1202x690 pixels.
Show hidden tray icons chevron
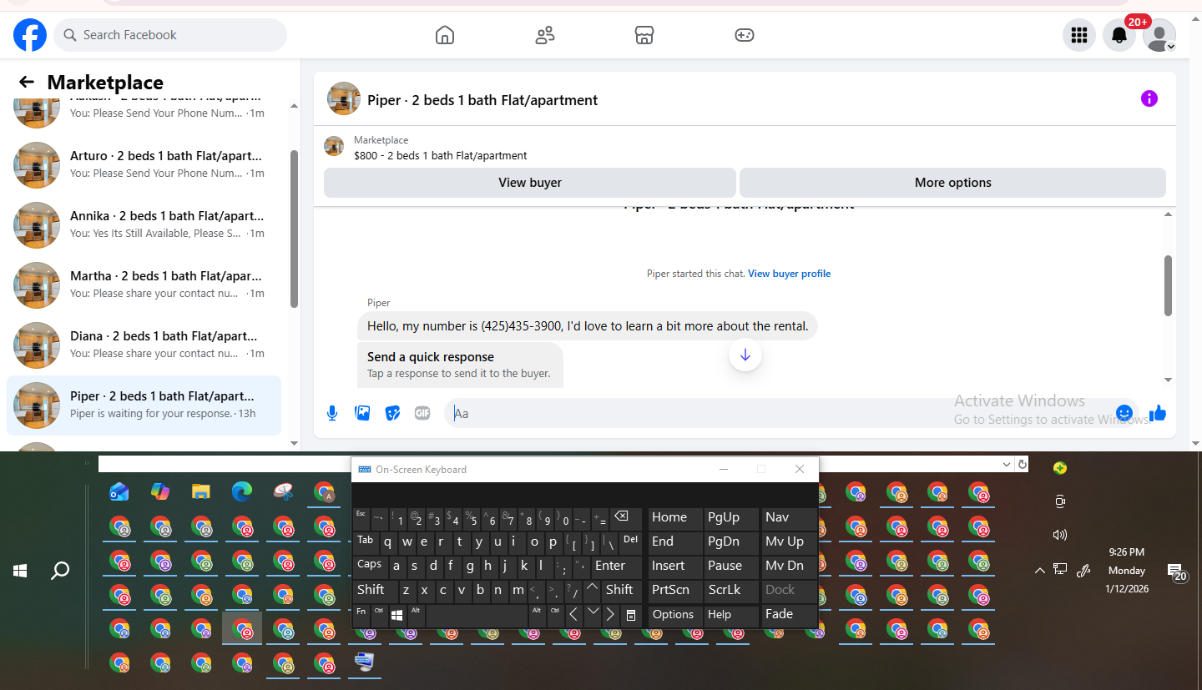click(1039, 571)
